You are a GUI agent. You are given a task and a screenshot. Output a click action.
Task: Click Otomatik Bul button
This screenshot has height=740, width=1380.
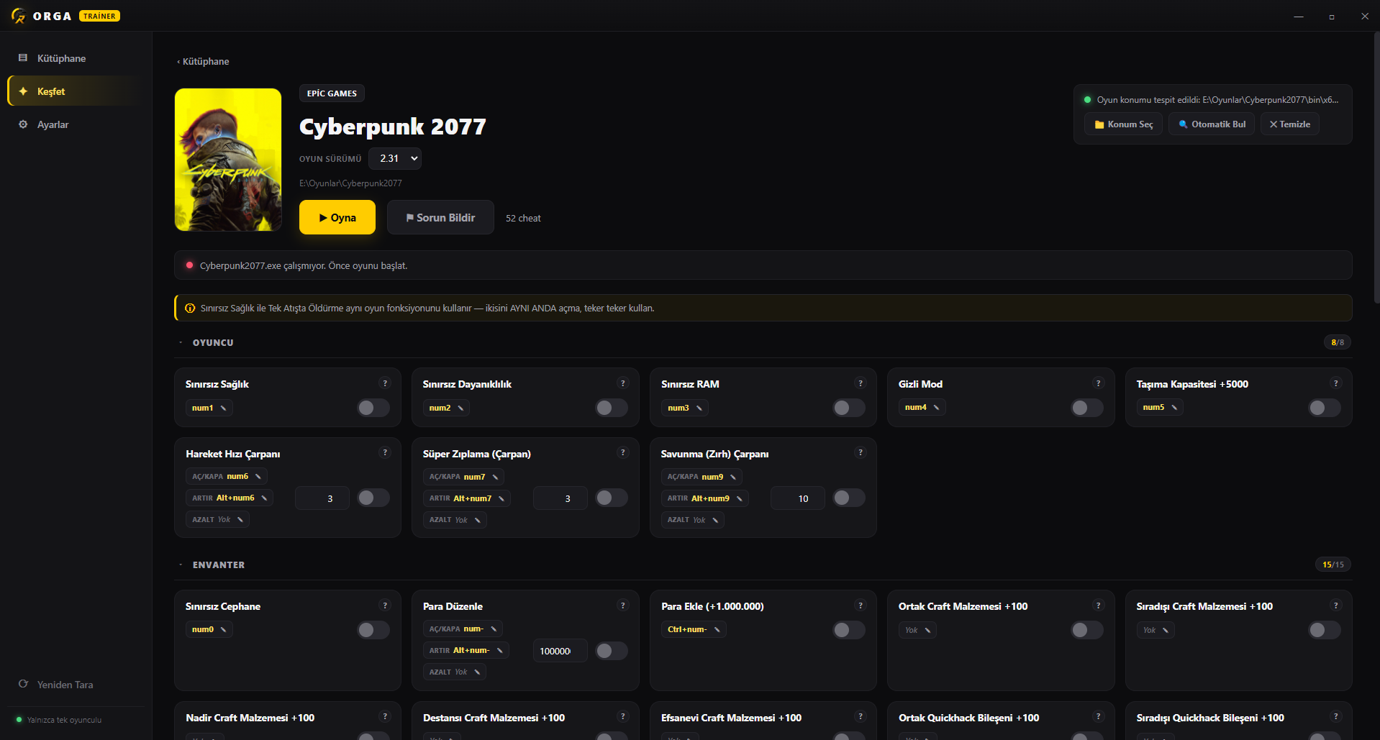(x=1212, y=124)
